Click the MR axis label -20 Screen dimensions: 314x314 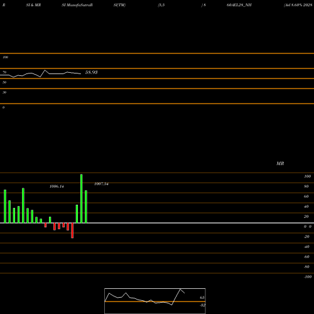(x=306, y=237)
